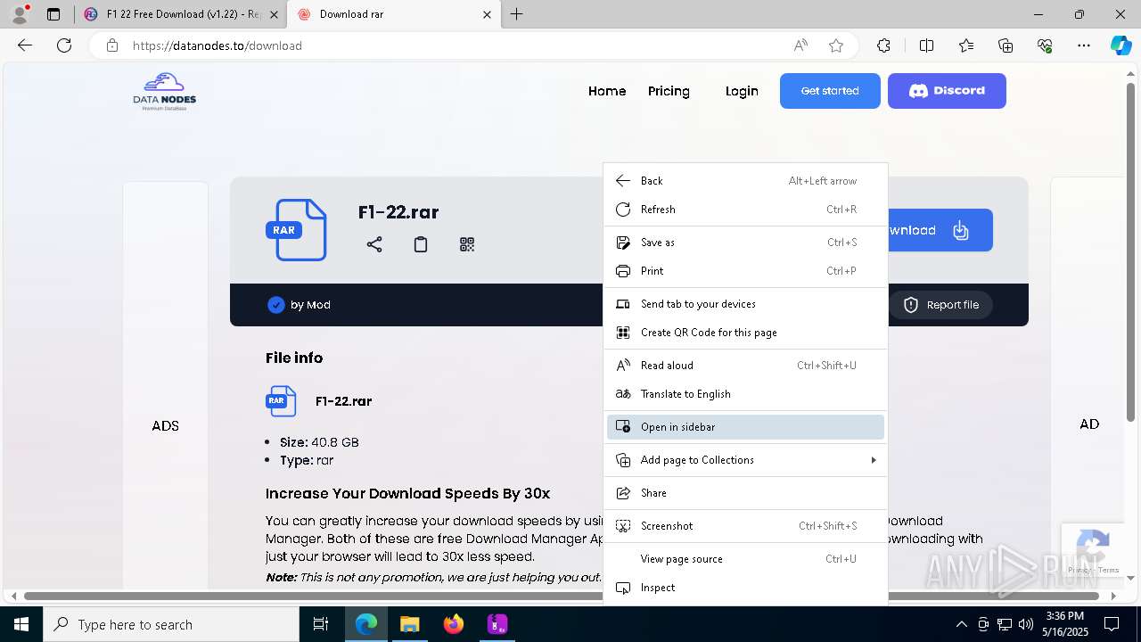1141x642 pixels.
Task: Open the Pricing link
Action: click(x=669, y=91)
